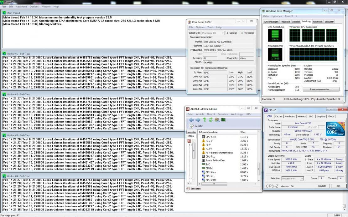Click the red AIDA64 root icon in menu tree
The width and height of the screenshot is (348, 217).
[189, 141]
